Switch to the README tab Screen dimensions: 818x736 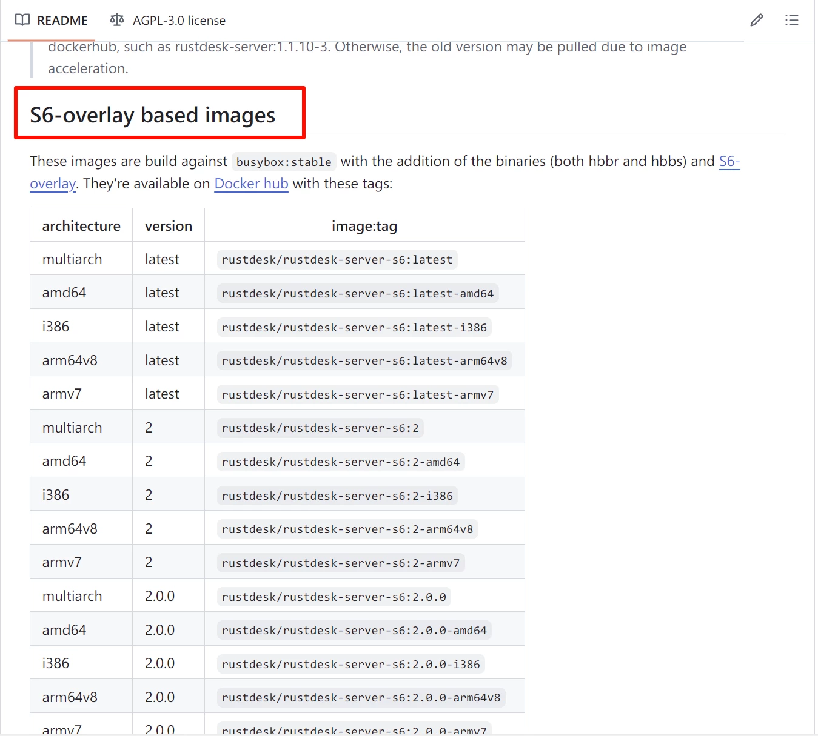click(x=62, y=21)
